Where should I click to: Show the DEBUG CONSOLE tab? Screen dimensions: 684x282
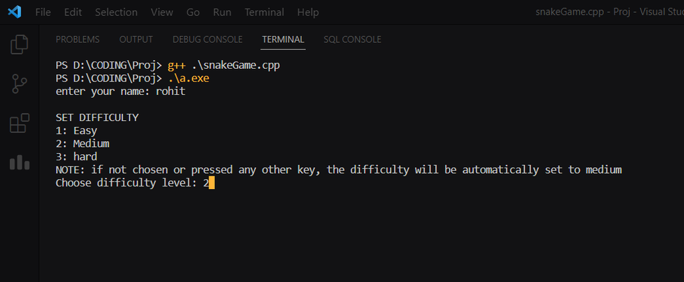pyautogui.click(x=207, y=39)
